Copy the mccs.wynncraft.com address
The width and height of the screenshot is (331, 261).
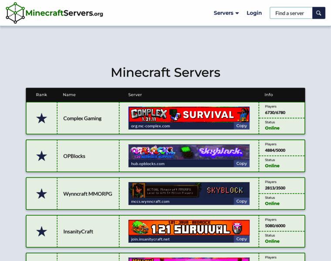tap(241, 201)
